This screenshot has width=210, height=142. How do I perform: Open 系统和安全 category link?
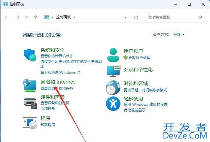[53, 50]
